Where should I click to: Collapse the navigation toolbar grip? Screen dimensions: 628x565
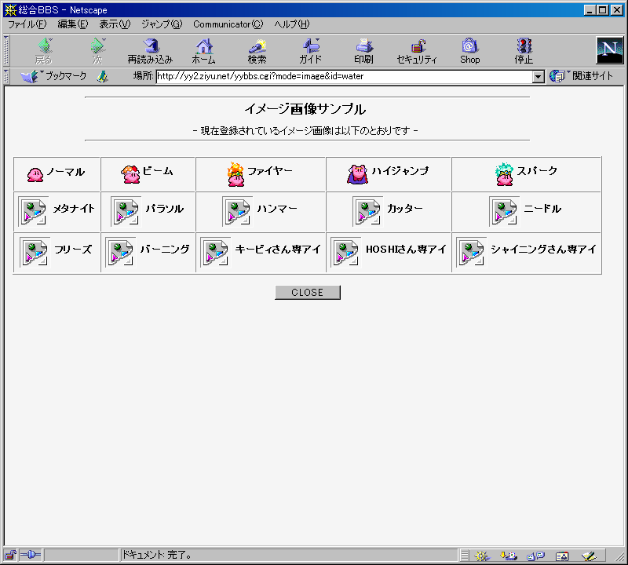6,51
